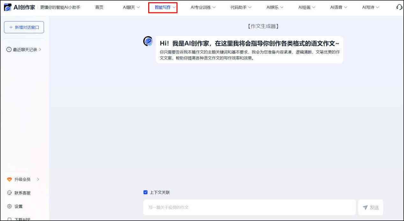Expand the AI娱乐 dropdown arrow
This screenshot has height=221, width=404.
[282, 8]
